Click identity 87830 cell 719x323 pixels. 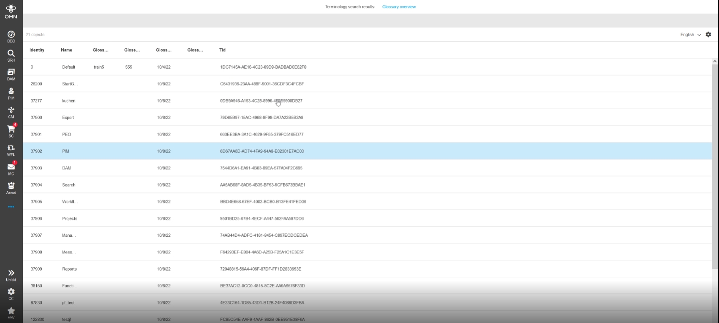[x=36, y=303]
